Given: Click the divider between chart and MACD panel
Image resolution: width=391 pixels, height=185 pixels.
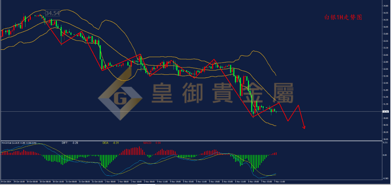Looking at the screenshot, I should 191,141.
